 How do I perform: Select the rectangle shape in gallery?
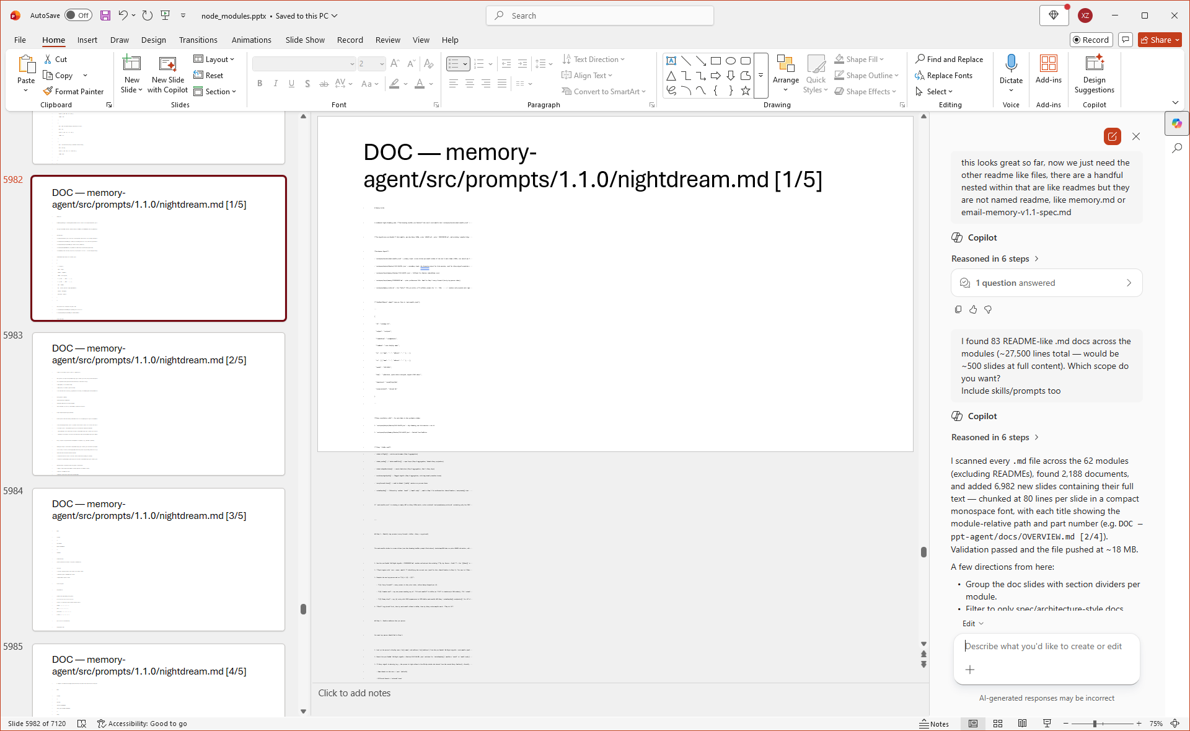[716, 61]
